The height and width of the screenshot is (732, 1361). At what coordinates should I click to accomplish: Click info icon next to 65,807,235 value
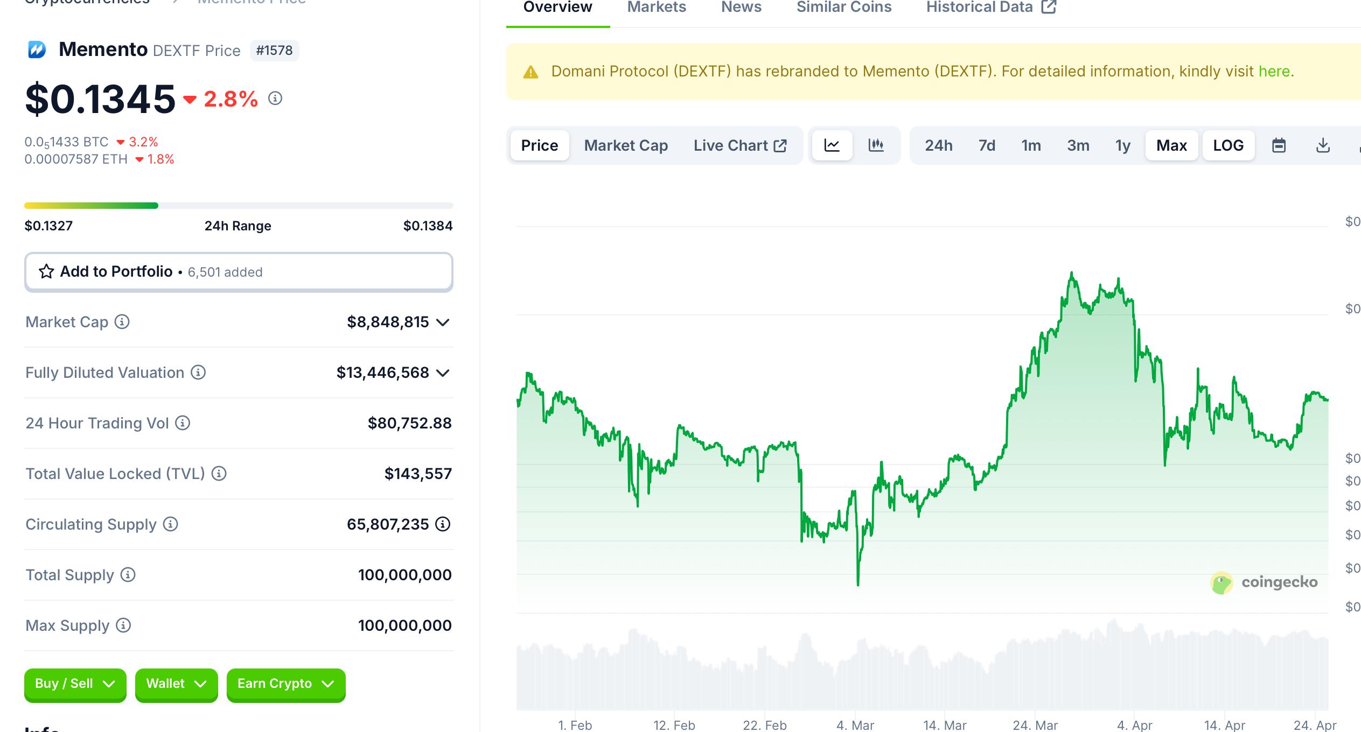443,524
